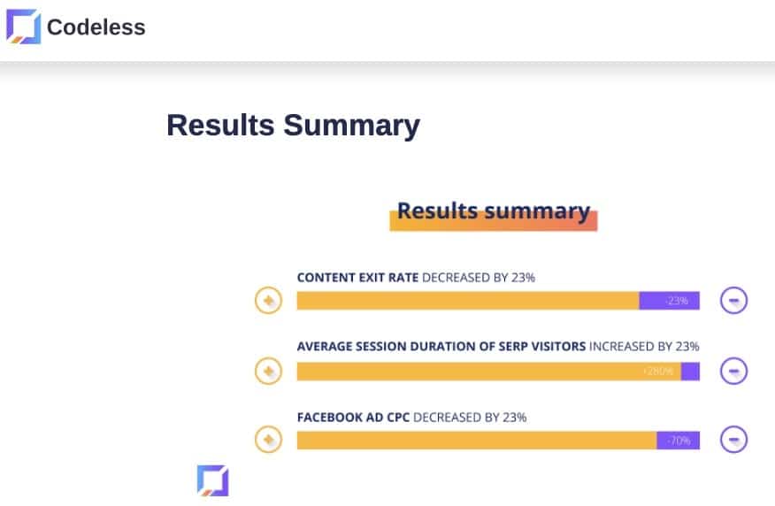Click the orange Content Exit Rate bar
775x506 pixels.
click(467, 301)
